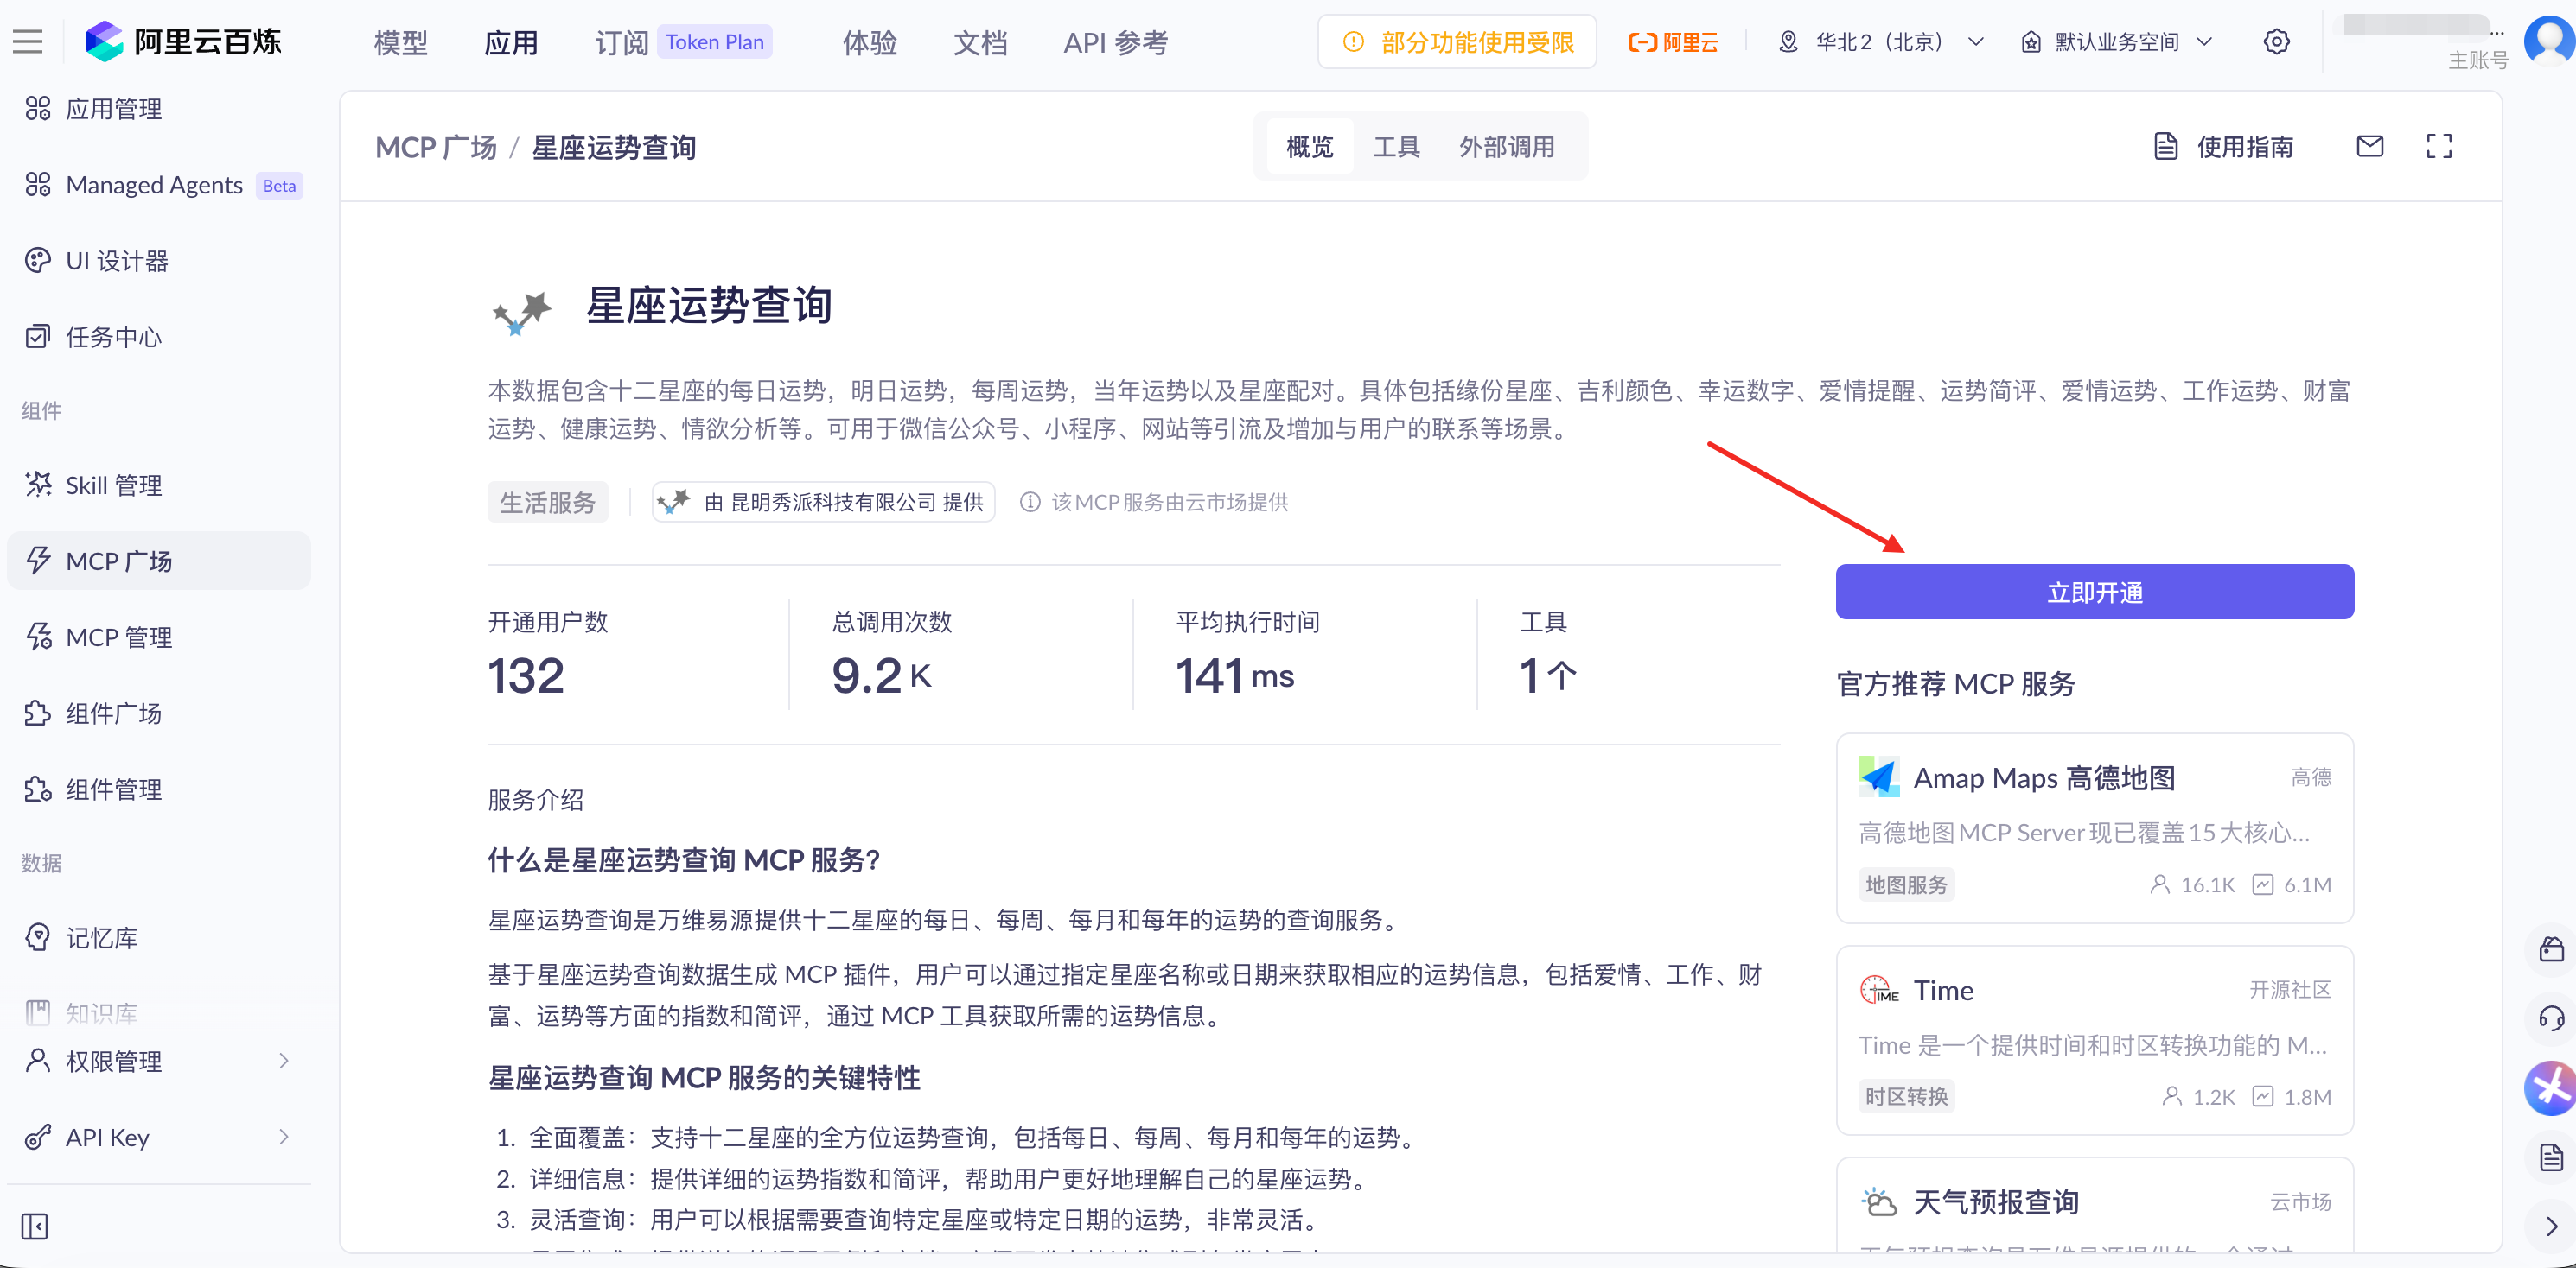Open the Time MCP service card title
This screenshot has height=1268, width=2576.
[1943, 990]
